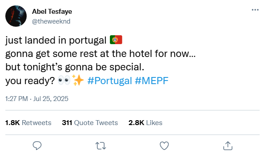265x162 pixels.
Task: Open Abel Tesfaye's profile name link
Action: click(x=52, y=12)
